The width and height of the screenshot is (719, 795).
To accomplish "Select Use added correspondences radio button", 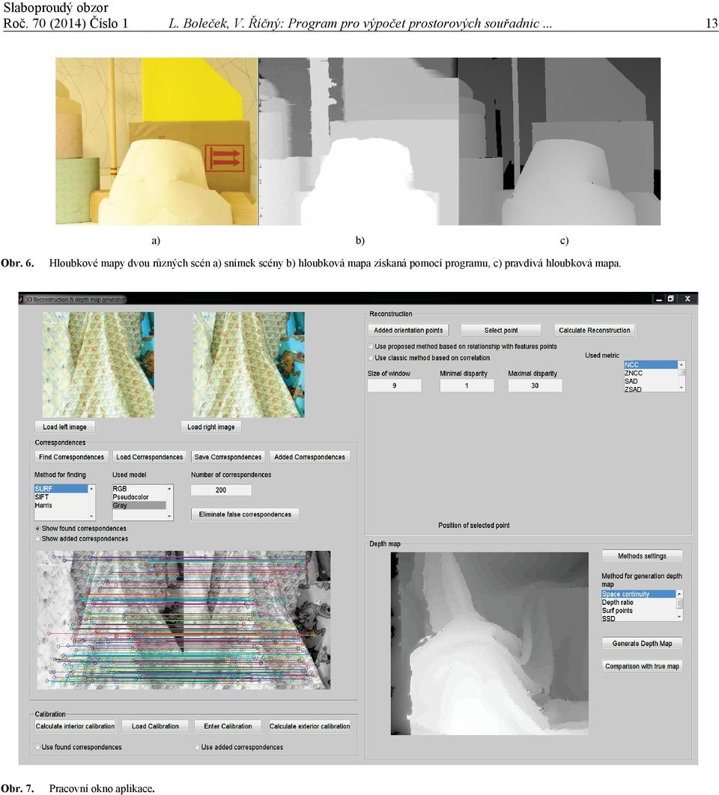I will pyautogui.click(x=197, y=747).
